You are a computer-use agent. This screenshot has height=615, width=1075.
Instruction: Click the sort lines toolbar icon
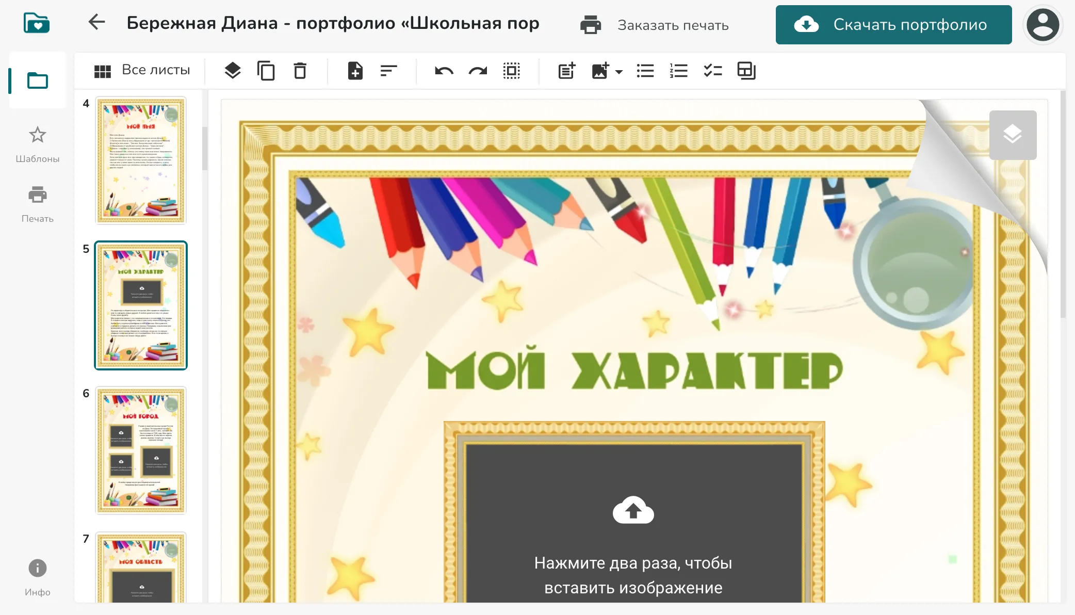tap(388, 71)
